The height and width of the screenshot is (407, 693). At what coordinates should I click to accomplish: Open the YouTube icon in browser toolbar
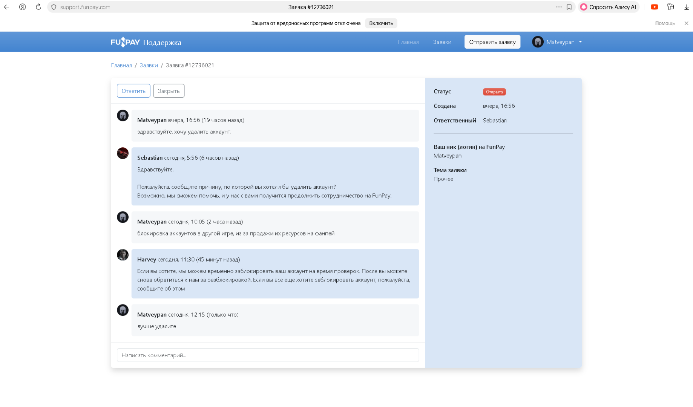tap(654, 7)
